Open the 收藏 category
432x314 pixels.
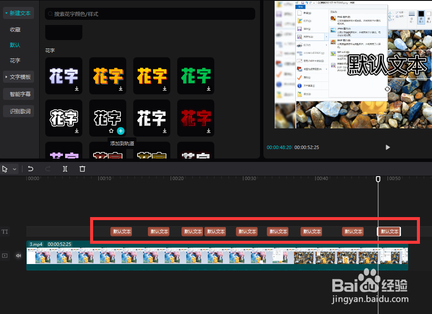tap(15, 29)
